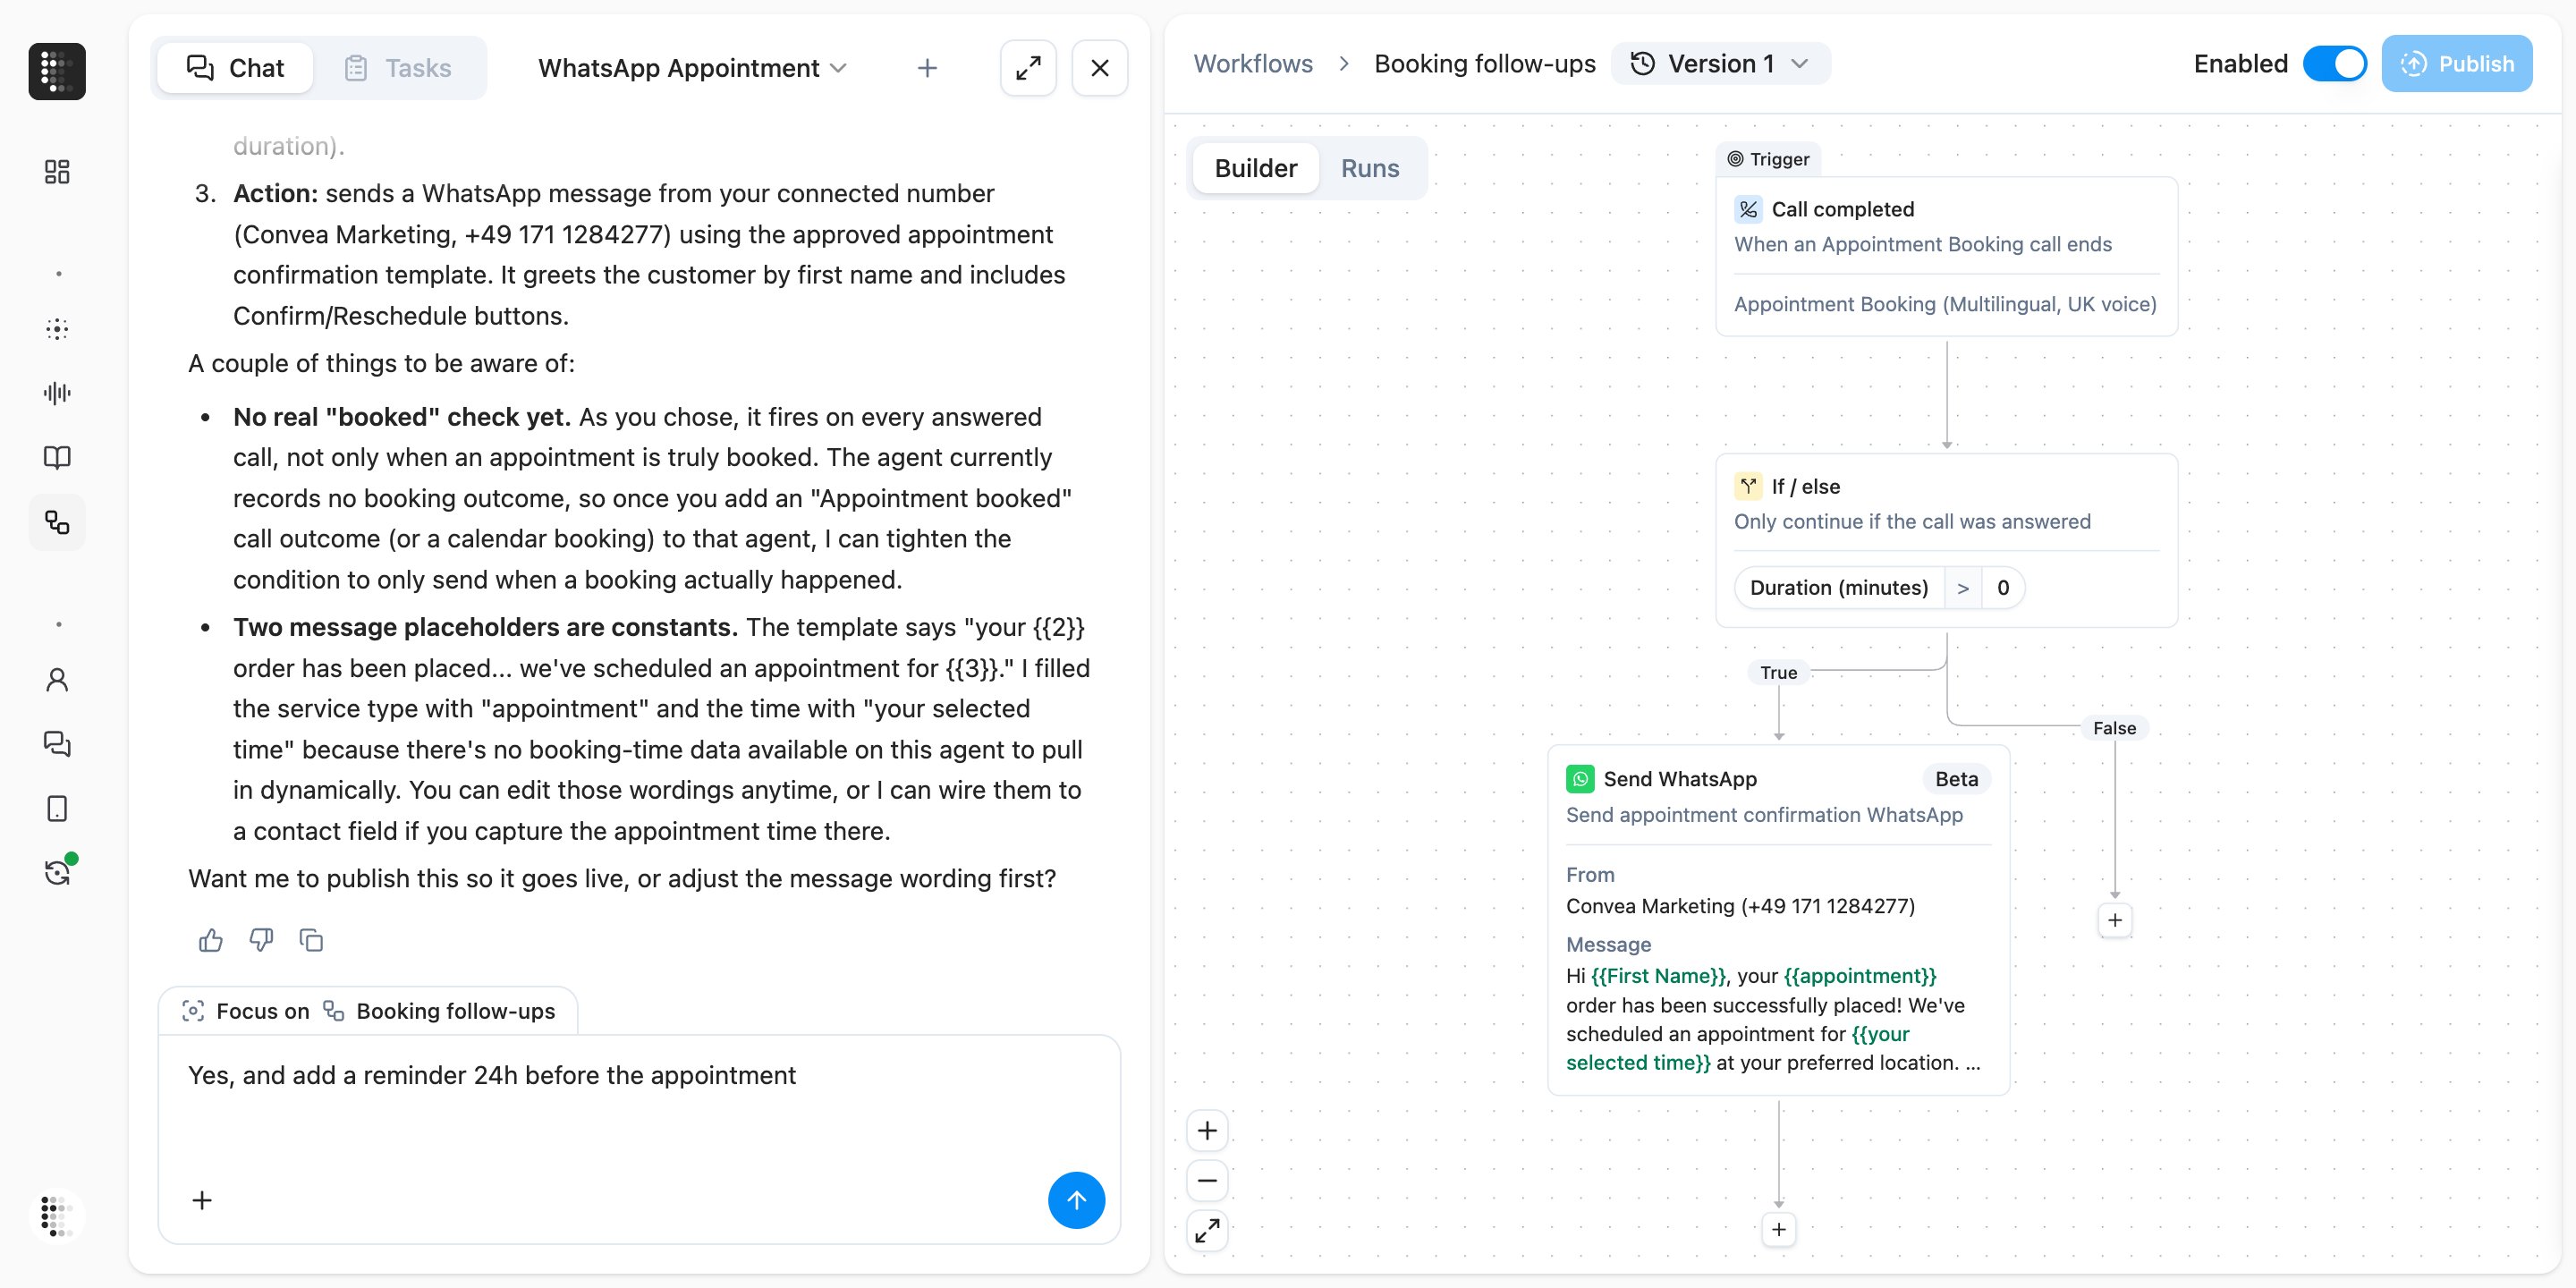The image size is (2576, 1288).
Task: Switch to the Chat tab
Action: (235, 68)
